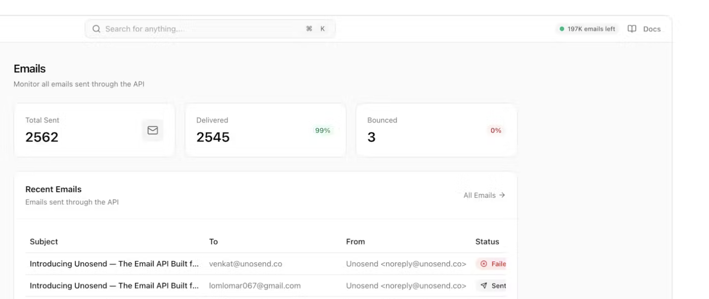Open the All Emails link
Viewport: 709px width, 299px height.
484,195
